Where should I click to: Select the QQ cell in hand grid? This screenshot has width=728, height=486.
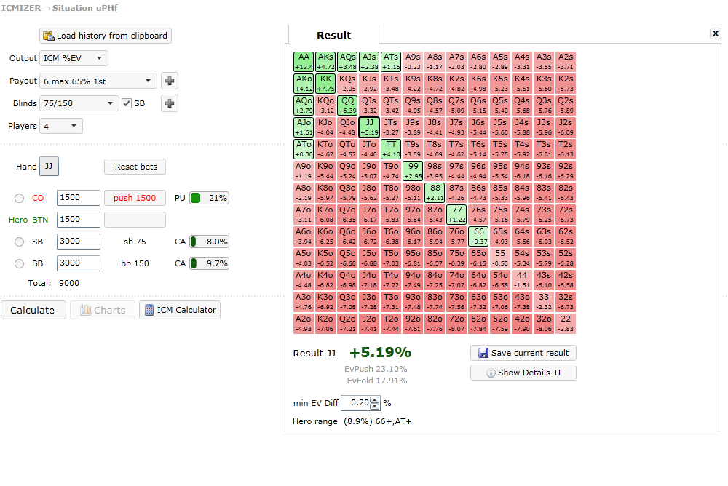pyautogui.click(x=347, y=105)
